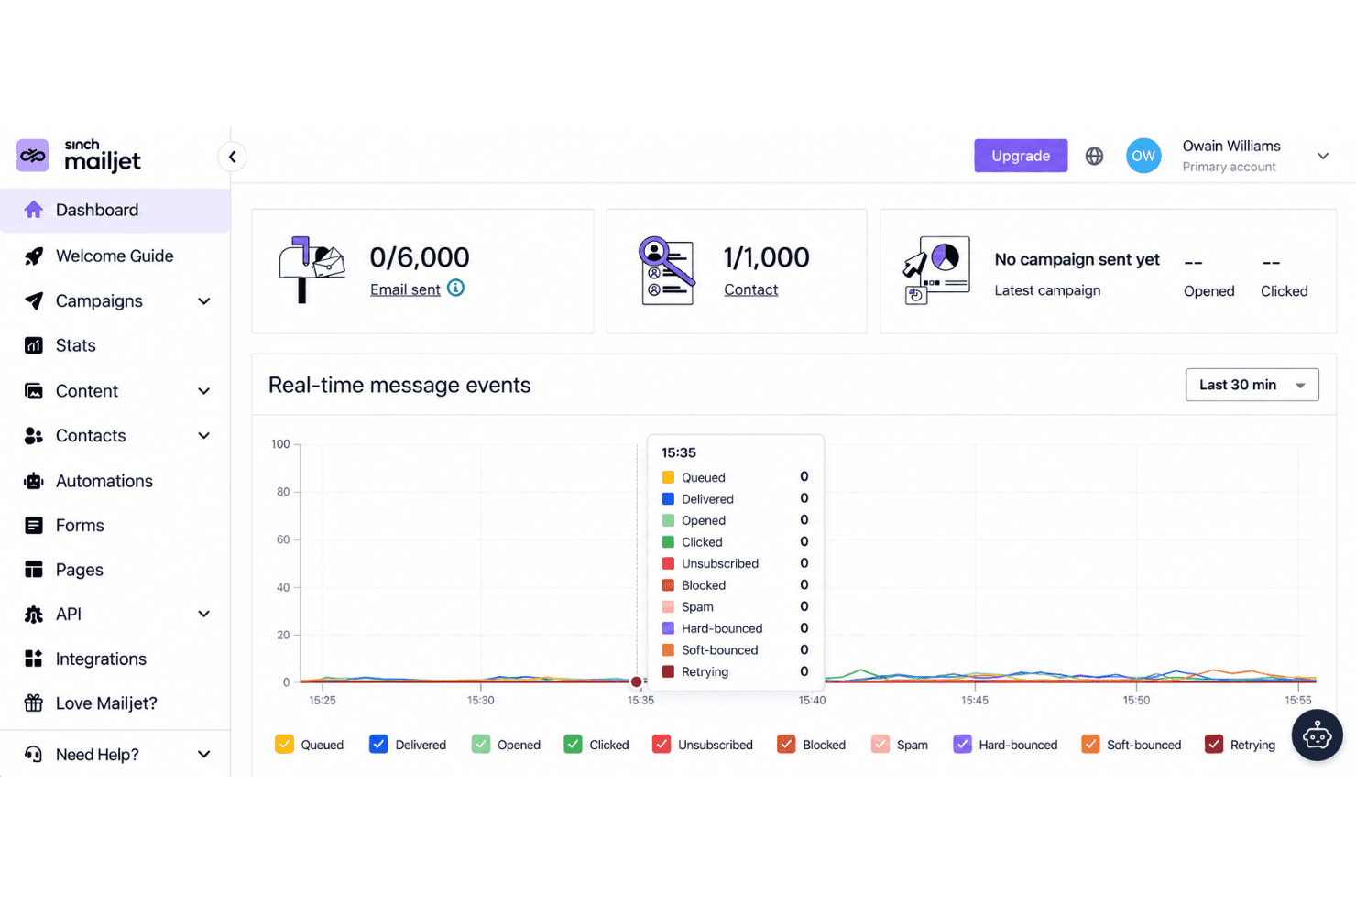Toggle the Delivered series checkbox

pos(378,744)
